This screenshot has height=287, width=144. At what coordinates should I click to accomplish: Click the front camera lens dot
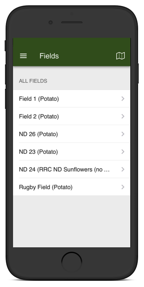point(51,22)
